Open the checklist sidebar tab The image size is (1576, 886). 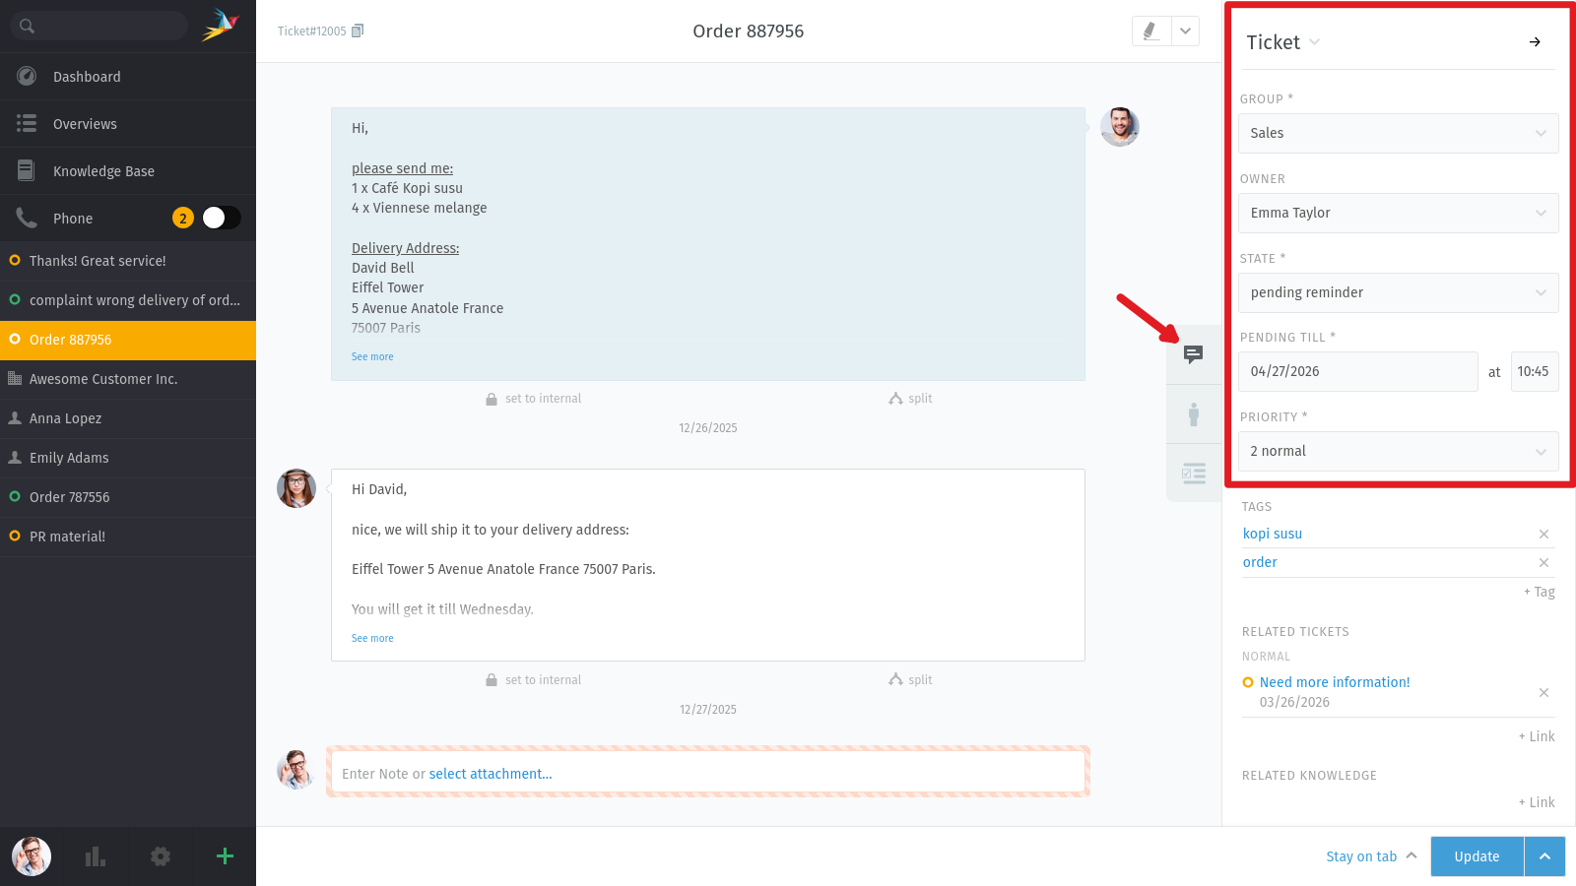click(x=1194, y=474)
